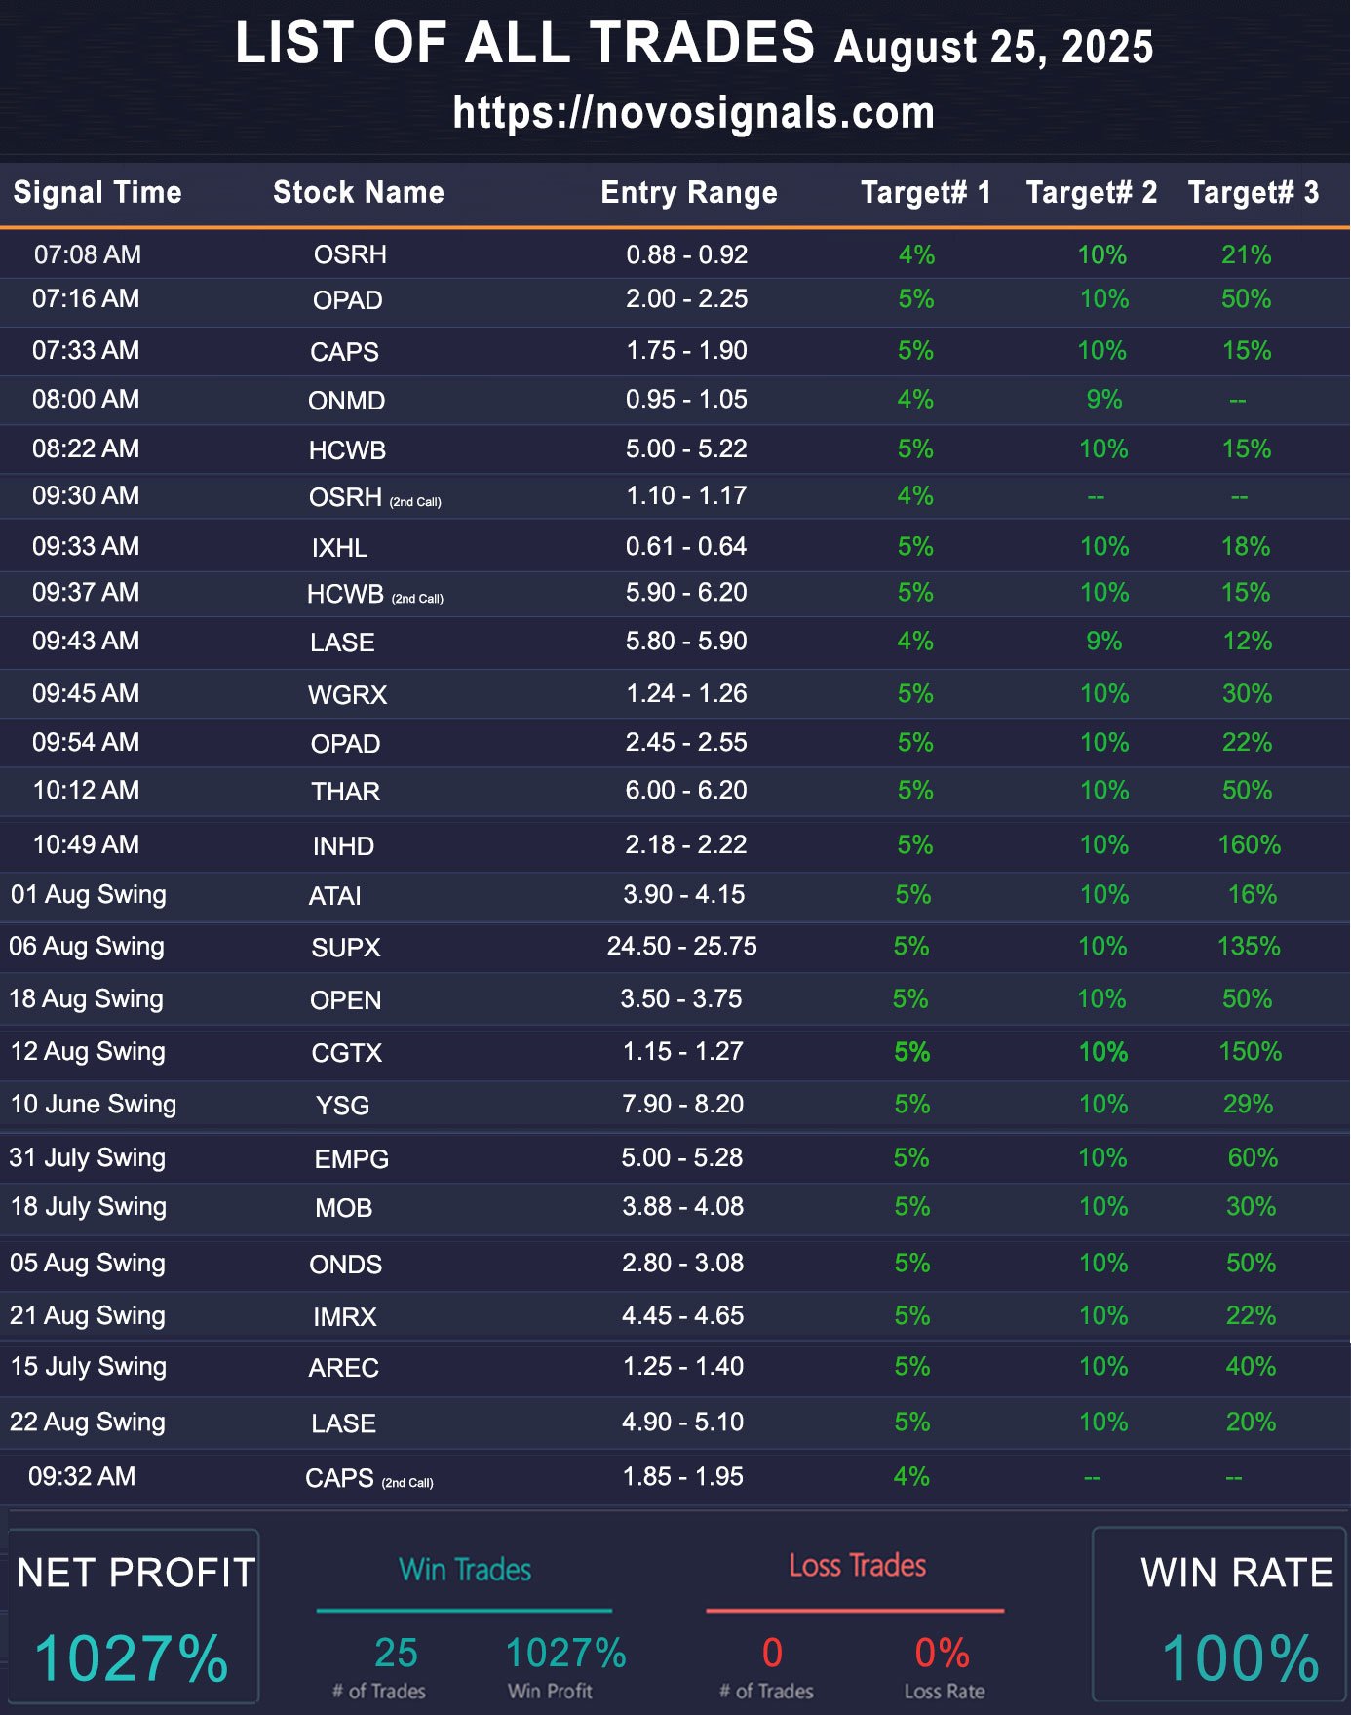Select the THAR entry range 6.00 - 6.20
The image size is (1351, 1715).
686,790
